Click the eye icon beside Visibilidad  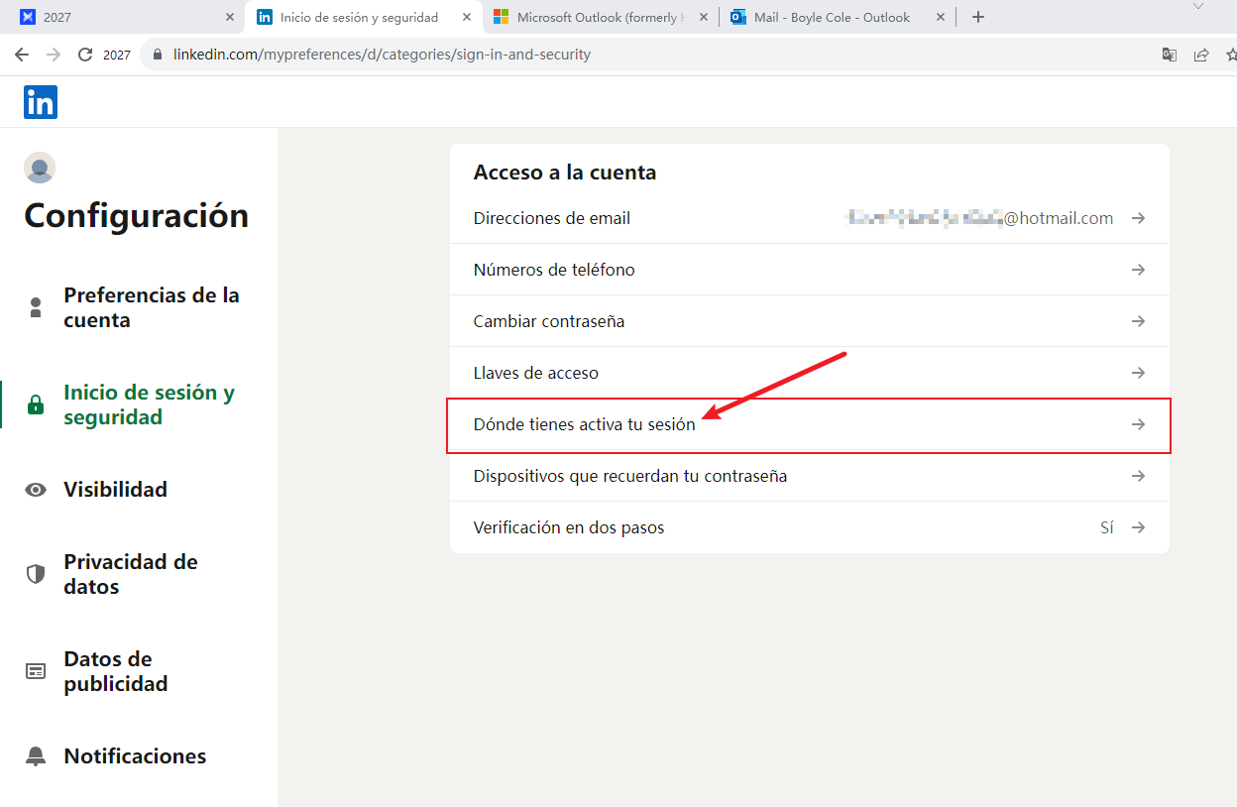point(36,490)
